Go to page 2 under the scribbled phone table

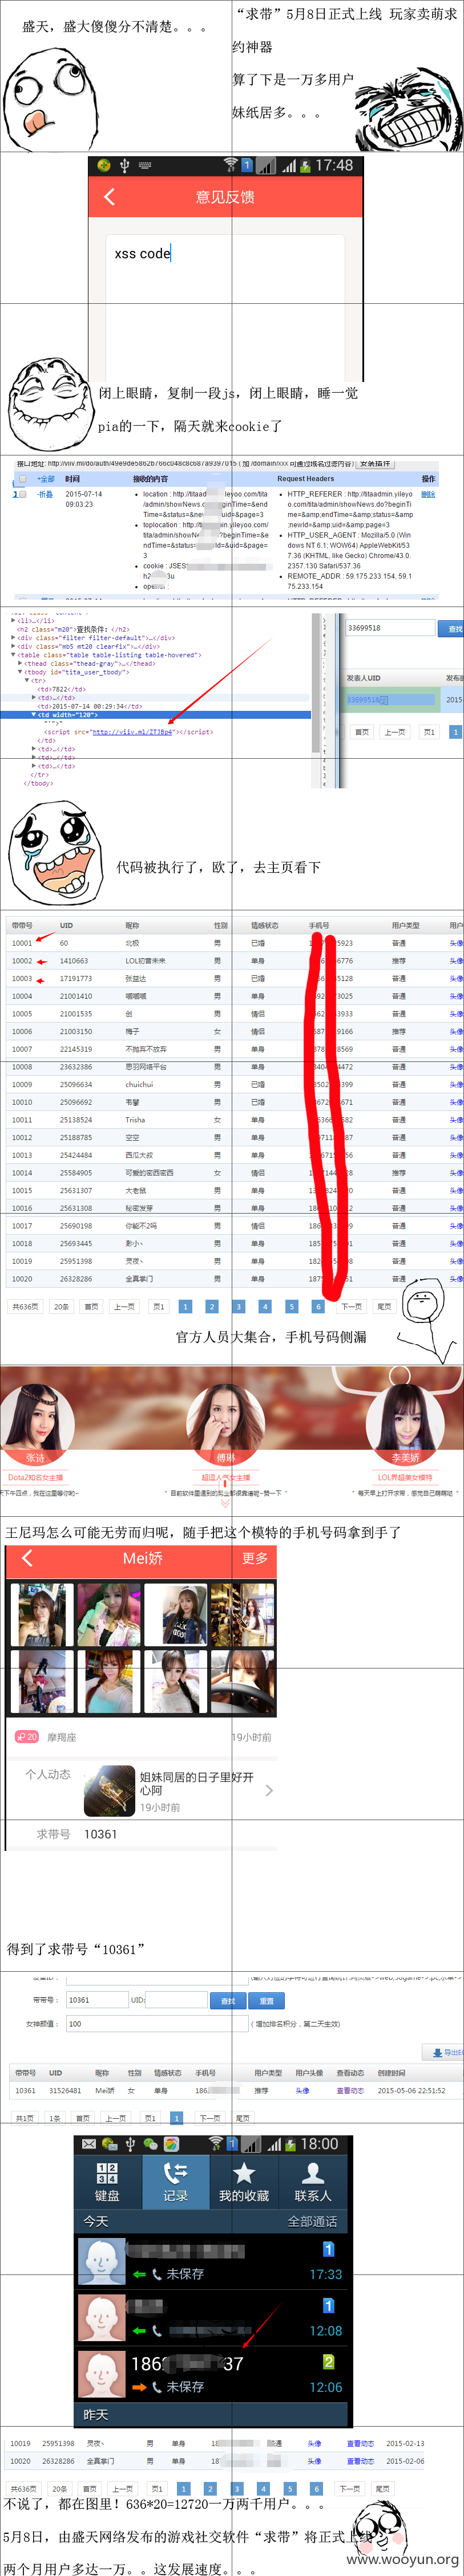click(x=212, y=1306)
